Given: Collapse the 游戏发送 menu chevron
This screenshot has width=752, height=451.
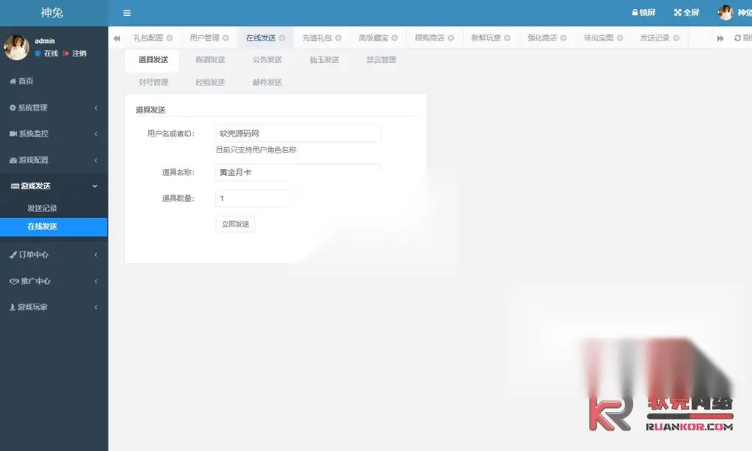Looking at the screenshot, I should (x=95, y=186).
